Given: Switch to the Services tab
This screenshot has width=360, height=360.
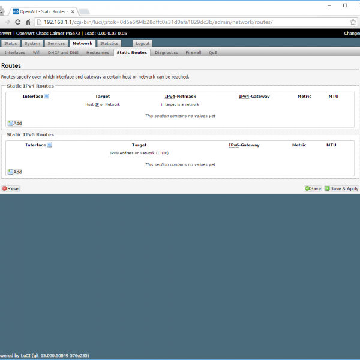Looking at the screenshot, I should pos(56,44).
